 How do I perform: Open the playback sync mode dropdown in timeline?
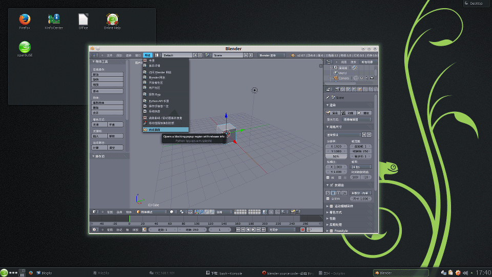[282, 230]
